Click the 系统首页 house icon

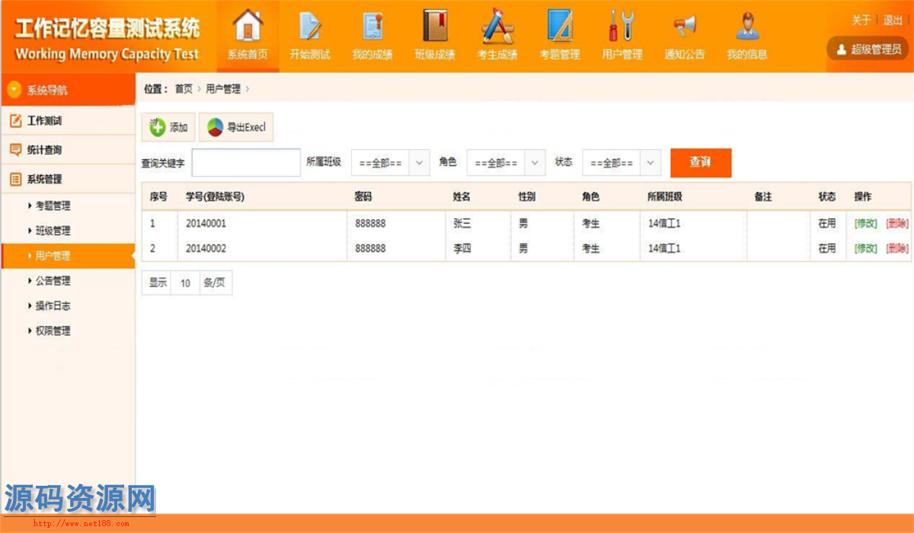coord(248,27)
